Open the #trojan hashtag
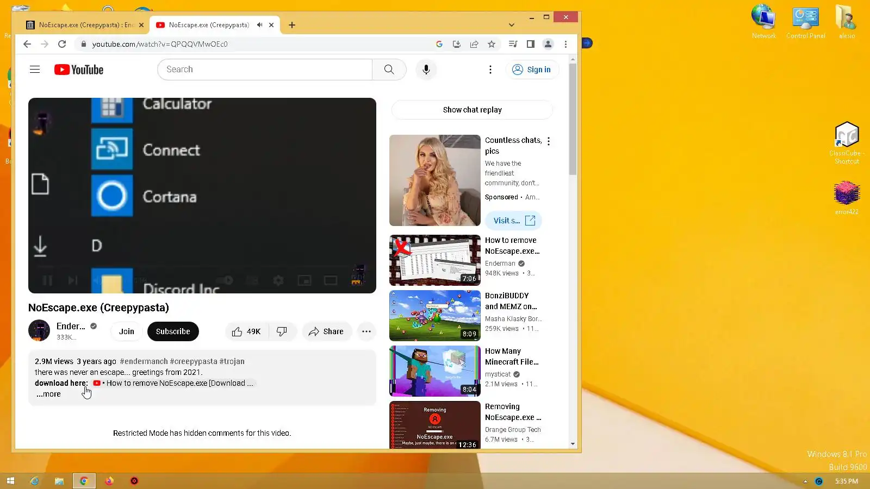 (232, 361)
